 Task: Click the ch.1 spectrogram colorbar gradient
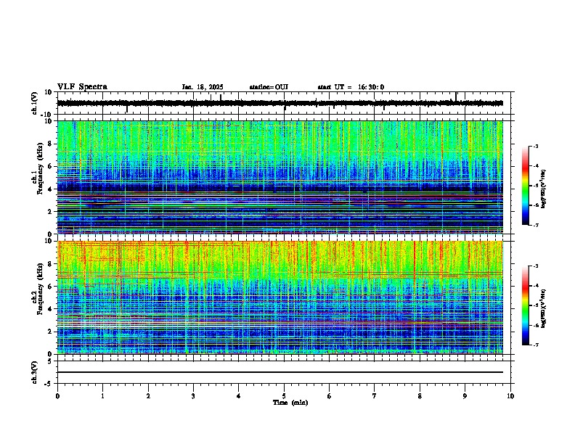[x=525, y=186]
